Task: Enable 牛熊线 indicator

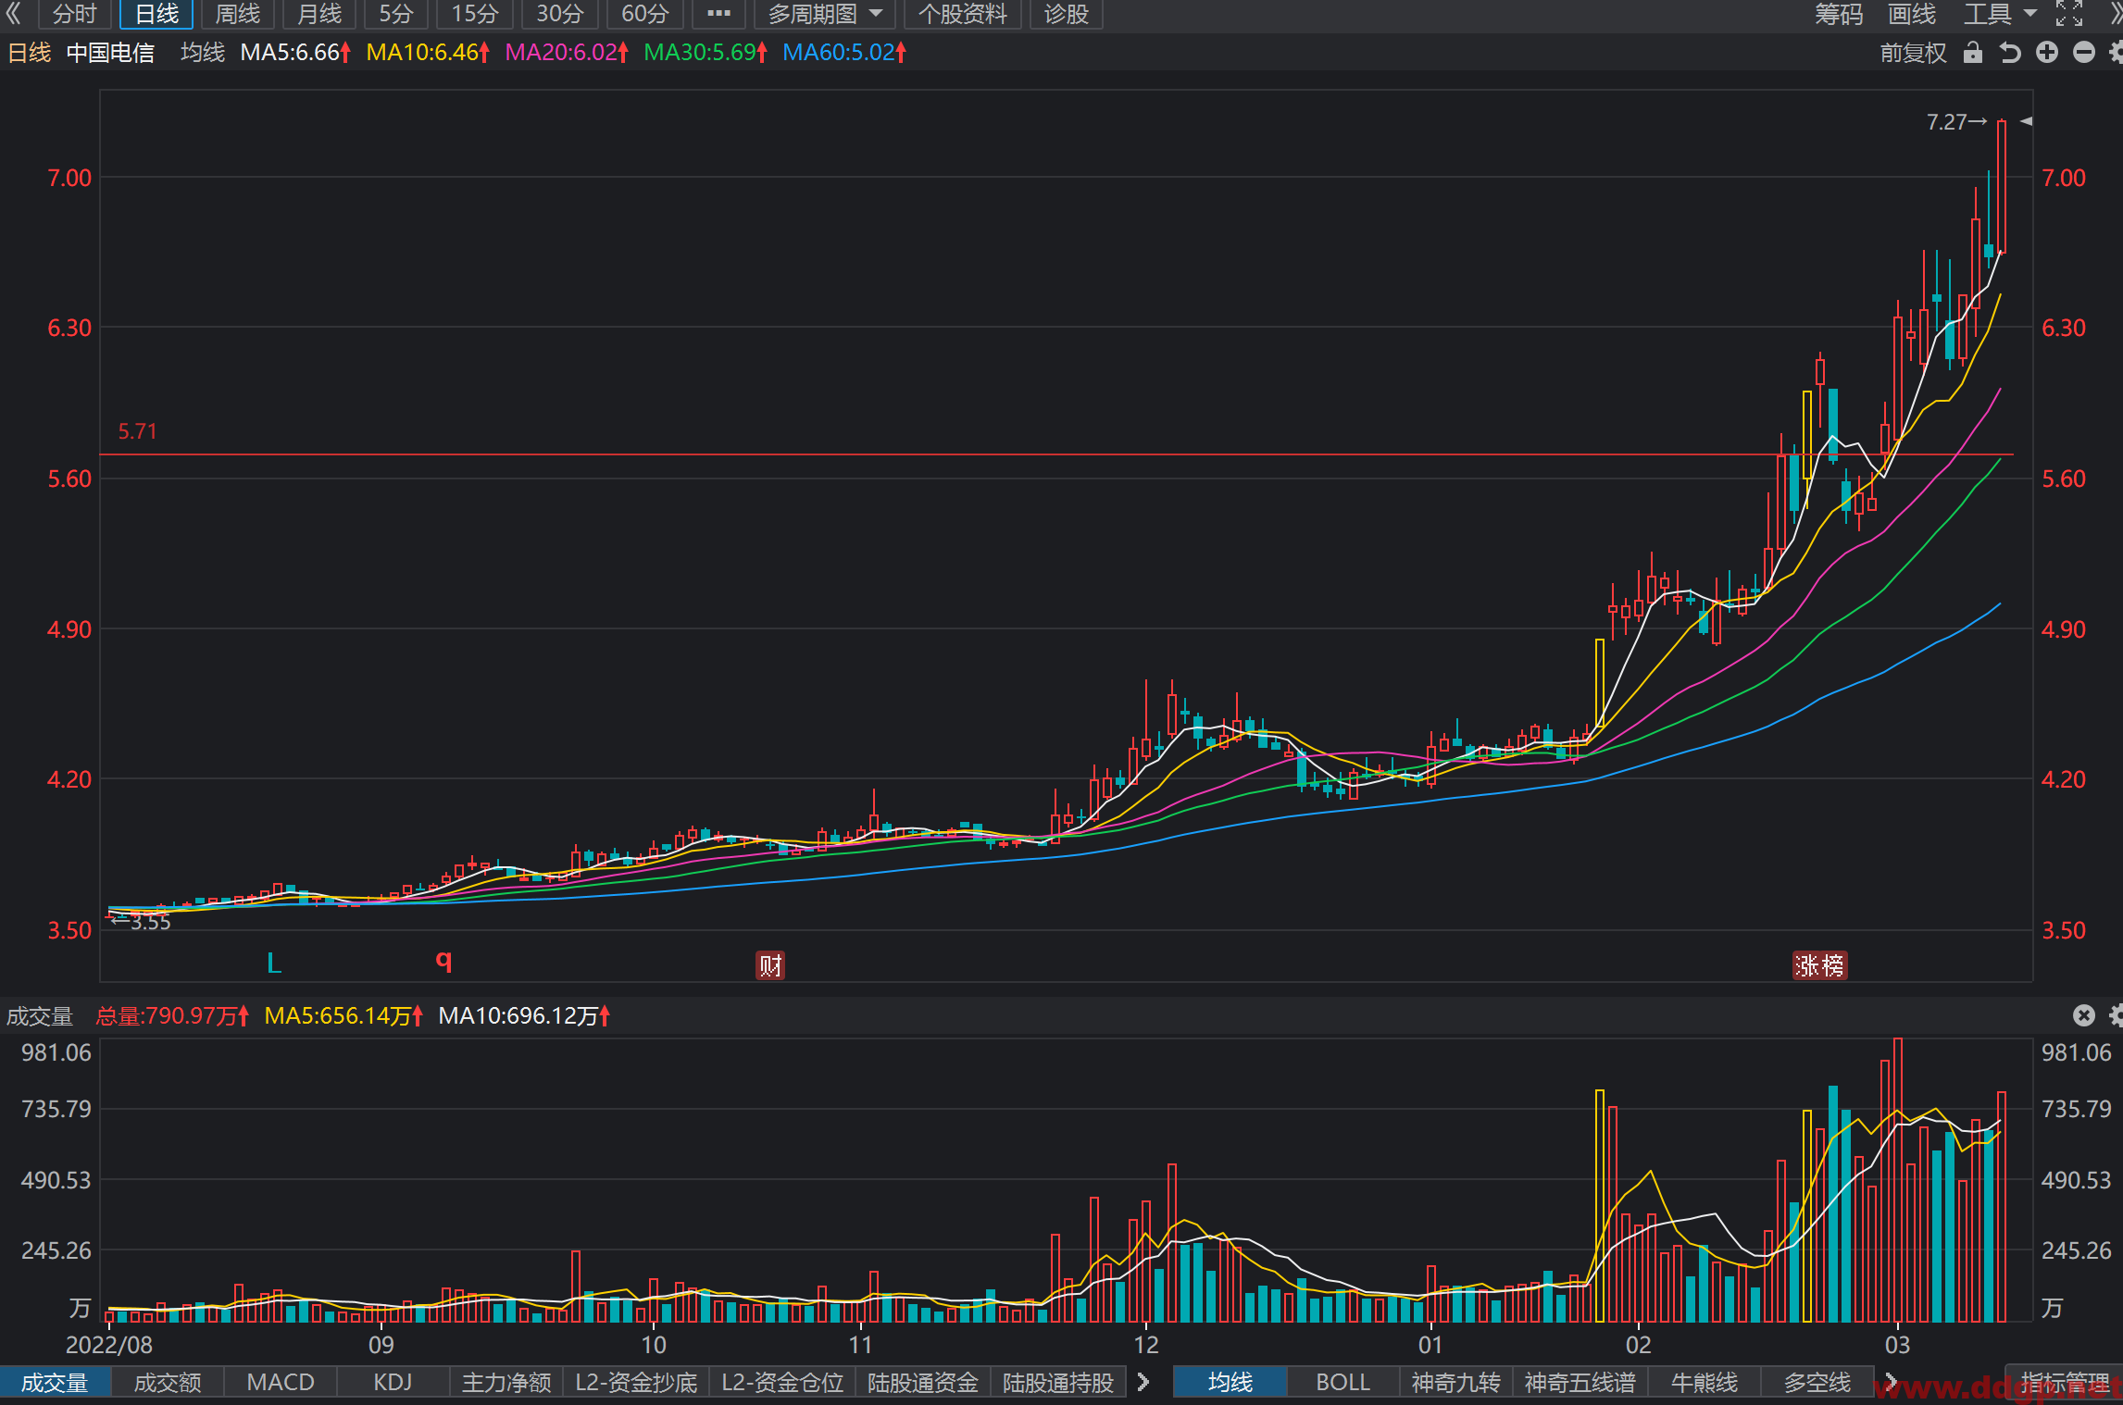Action: 1705,1382
